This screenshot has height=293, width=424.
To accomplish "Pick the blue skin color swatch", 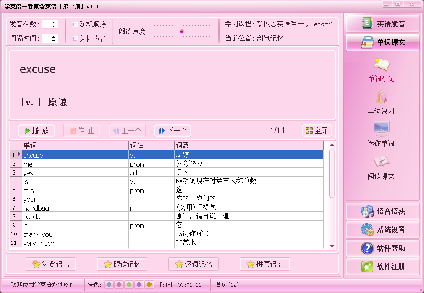I will [x=109, y=284].
